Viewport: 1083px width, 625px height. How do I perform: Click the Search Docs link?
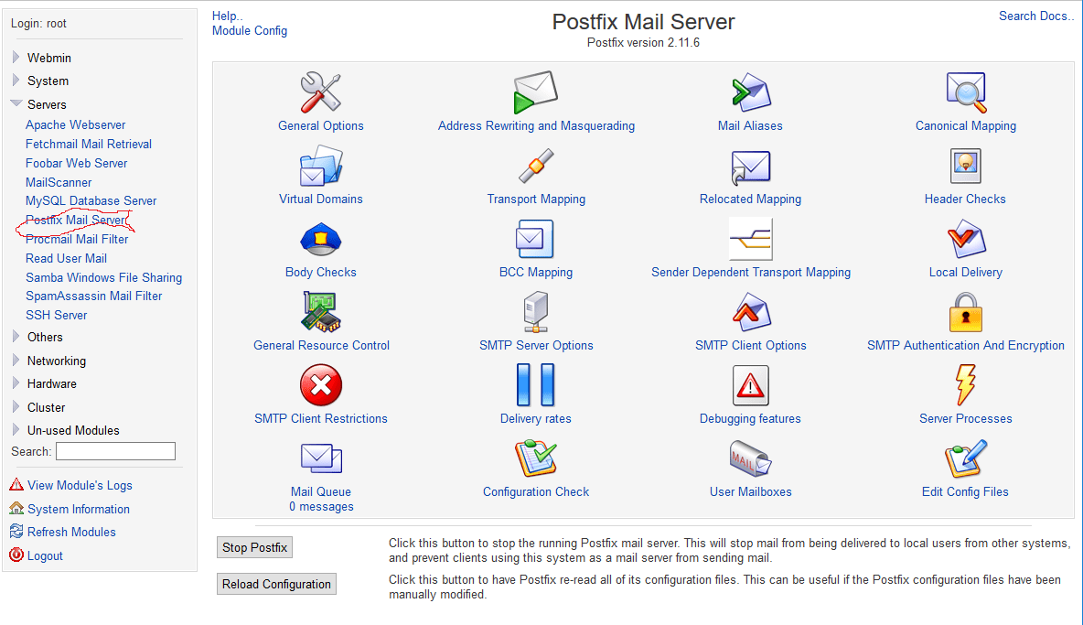[1036, 16]
